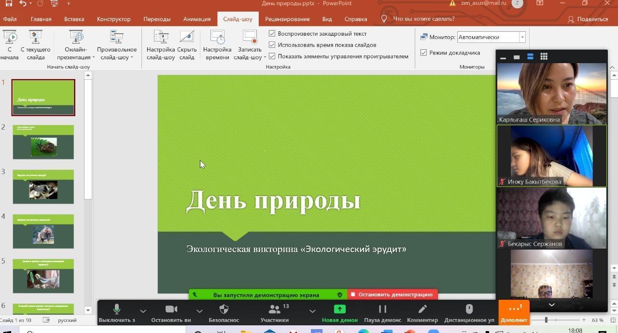Toggle presenter view (Режим докладчика) checkbox

423,53
